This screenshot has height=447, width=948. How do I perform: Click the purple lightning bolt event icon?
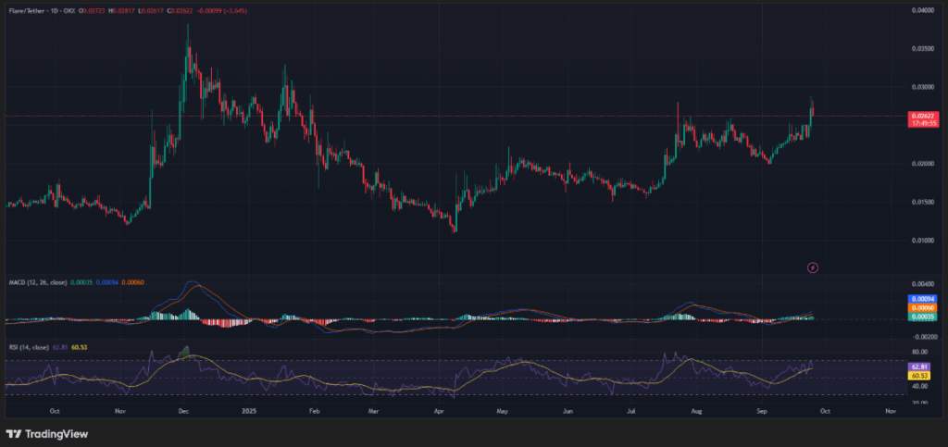(x=813, y=267)
